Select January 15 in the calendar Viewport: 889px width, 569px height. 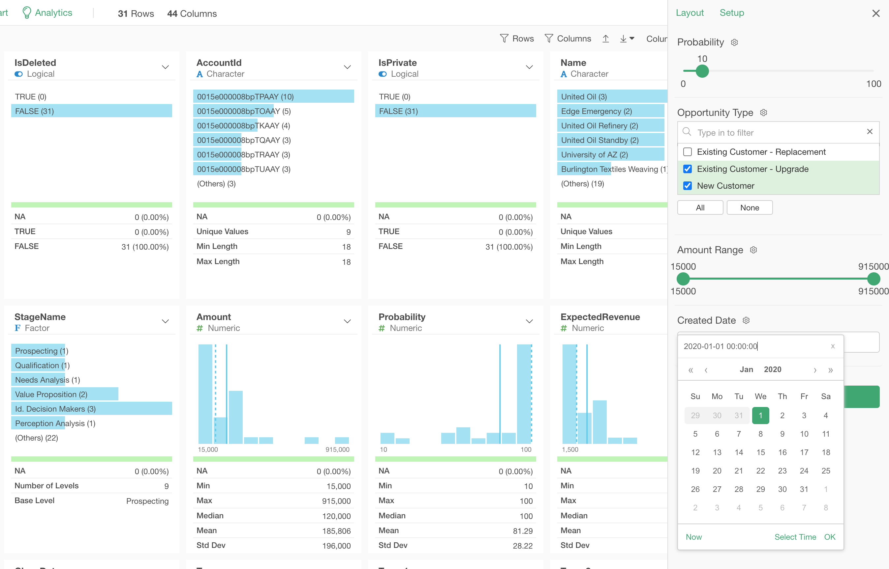[x=760, y=452]
